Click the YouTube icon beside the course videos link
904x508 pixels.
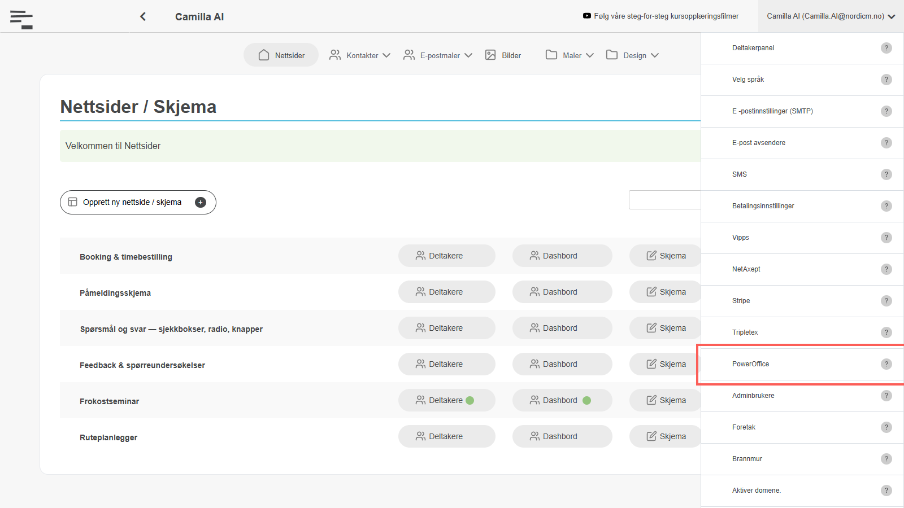pyautogui.click(x=587, y=16)
